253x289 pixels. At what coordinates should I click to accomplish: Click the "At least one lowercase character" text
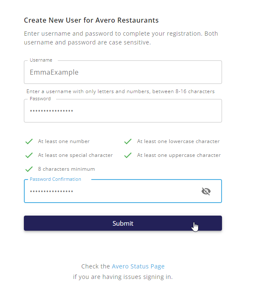click(x=178, y=142)
